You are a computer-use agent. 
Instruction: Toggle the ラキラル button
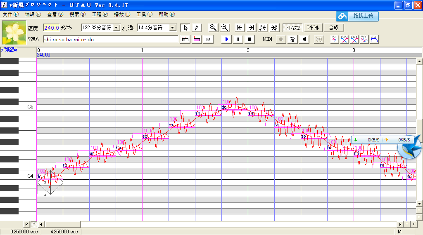point(313,28)
